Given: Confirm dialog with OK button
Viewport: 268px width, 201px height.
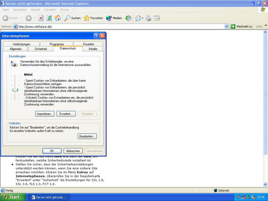Looking at the screenshot, I should (52, 151).
